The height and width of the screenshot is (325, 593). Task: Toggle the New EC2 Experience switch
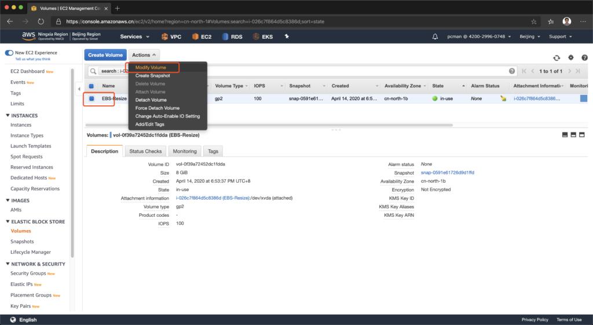click(9, 53)
